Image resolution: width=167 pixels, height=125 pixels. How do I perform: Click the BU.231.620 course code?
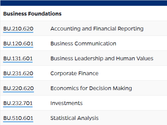[18, 74]
